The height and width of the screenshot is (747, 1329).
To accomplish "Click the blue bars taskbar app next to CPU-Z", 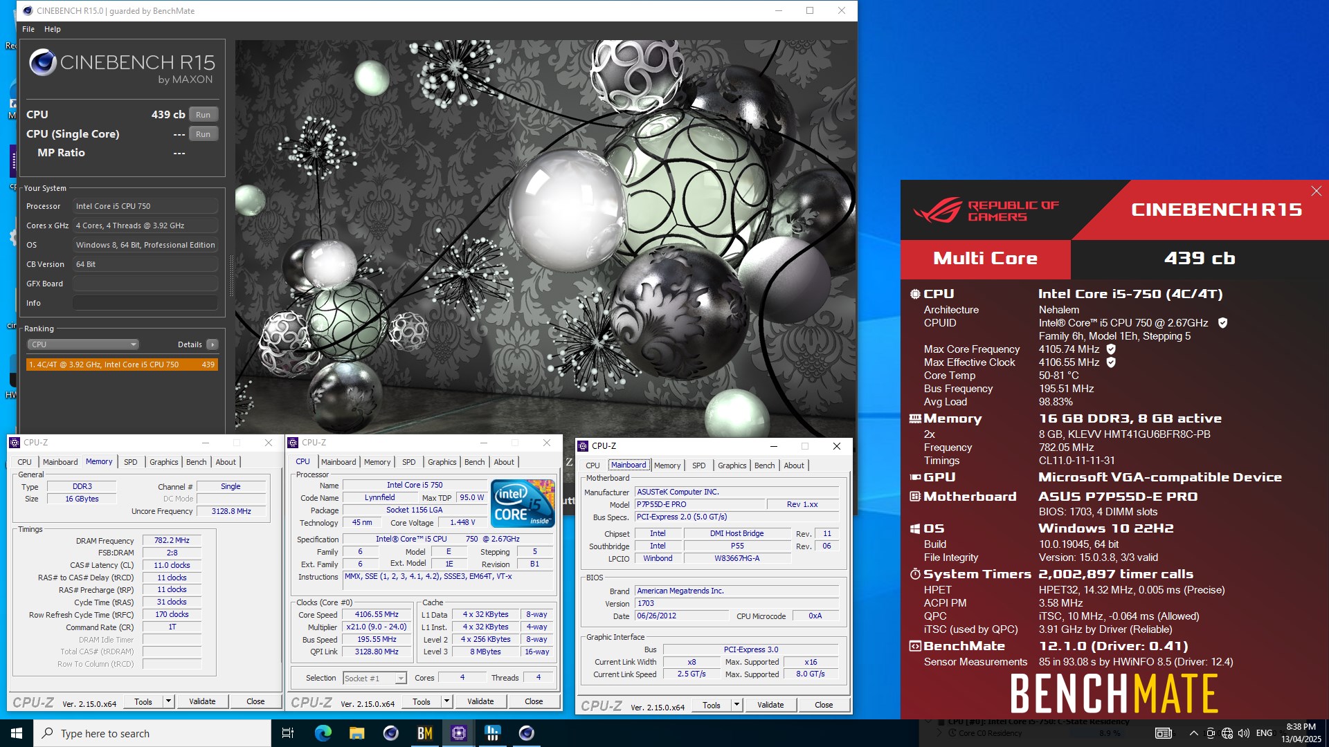I will point(492,733).
